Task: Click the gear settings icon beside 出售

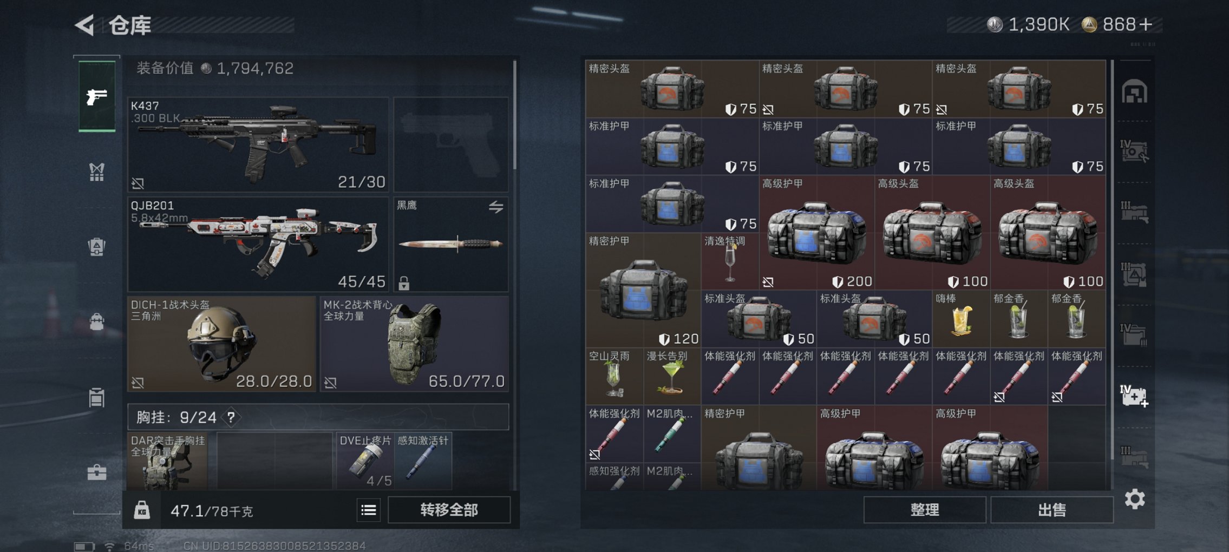Action: click(1135, 499)
